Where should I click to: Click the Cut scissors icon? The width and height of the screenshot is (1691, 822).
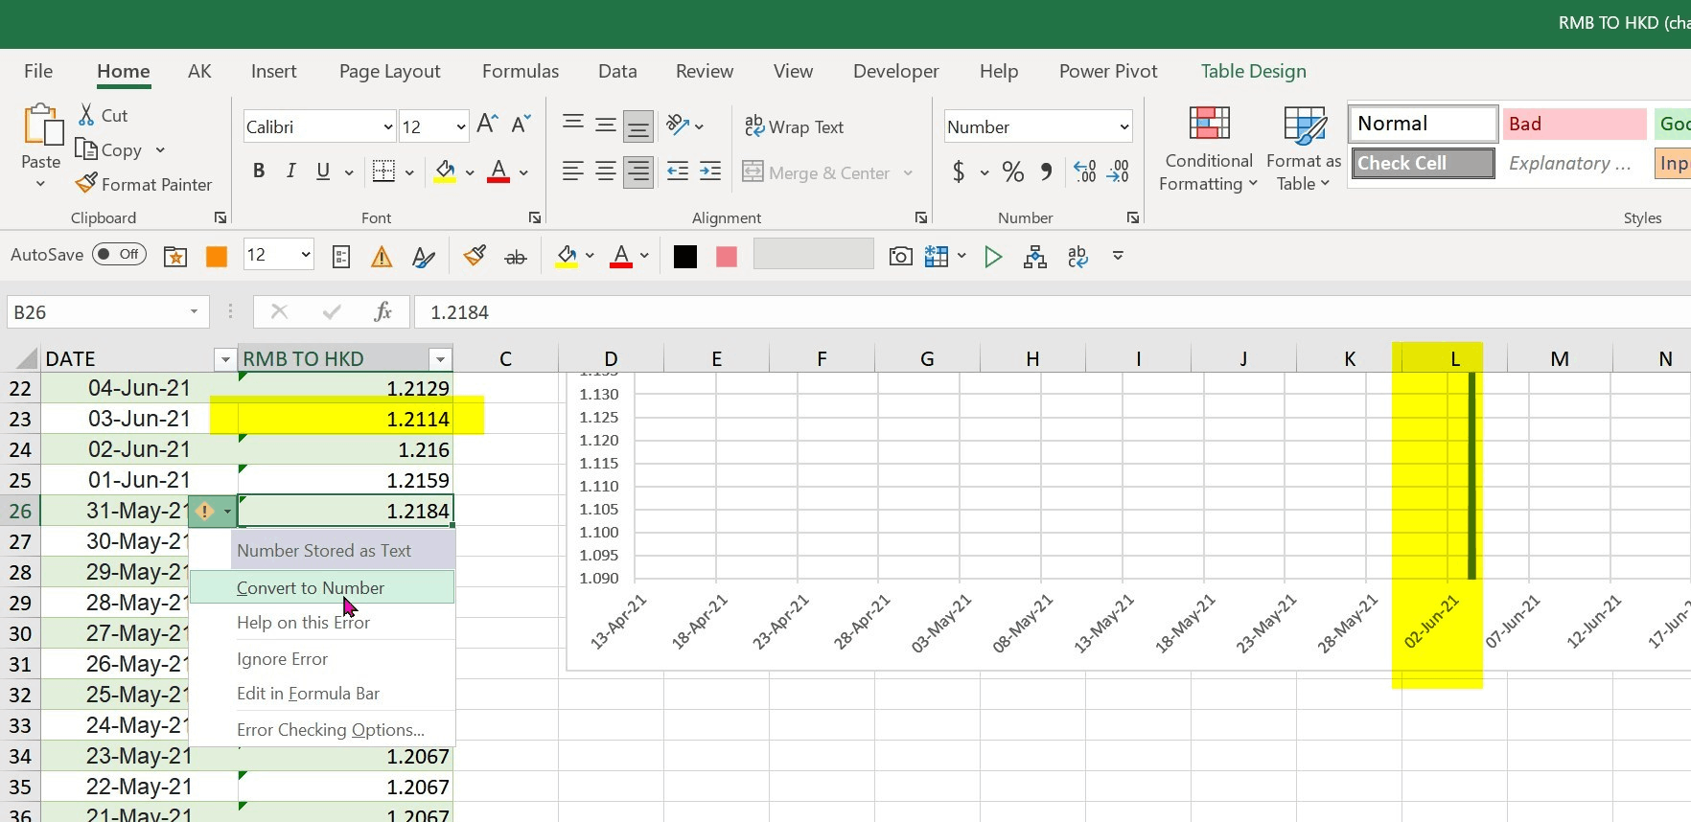(x=86, y=115)
